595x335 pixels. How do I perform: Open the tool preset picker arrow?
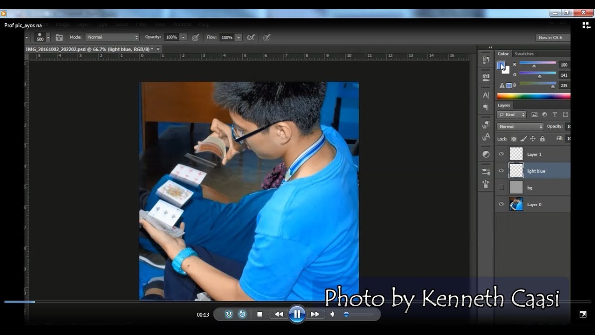coord(27,37)
